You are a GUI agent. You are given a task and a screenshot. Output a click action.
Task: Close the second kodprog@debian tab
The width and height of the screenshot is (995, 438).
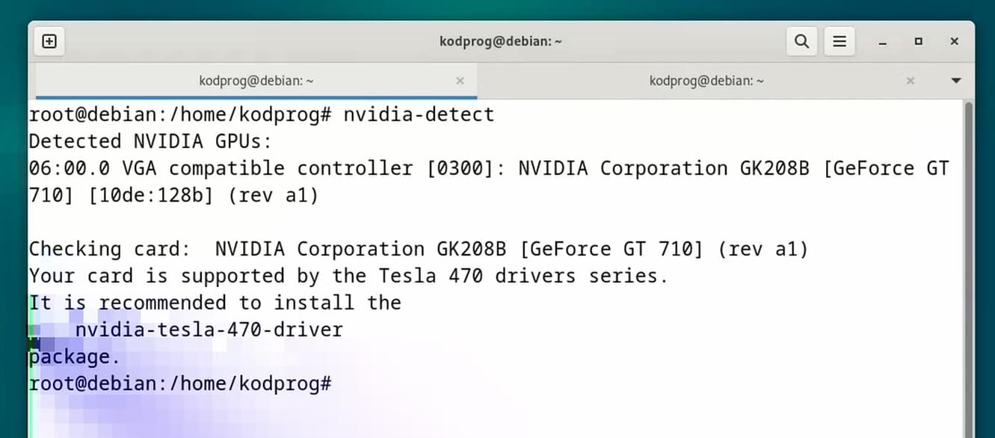pyautogui.click(x=910, y=81)
